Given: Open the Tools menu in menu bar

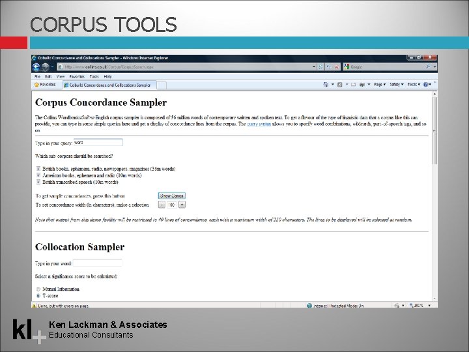Looking at the screenshot, I should (94, 77).
